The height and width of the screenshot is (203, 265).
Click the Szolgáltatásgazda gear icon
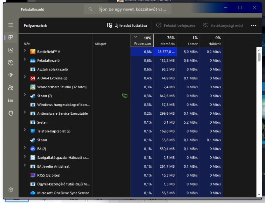tap(33, 158)
